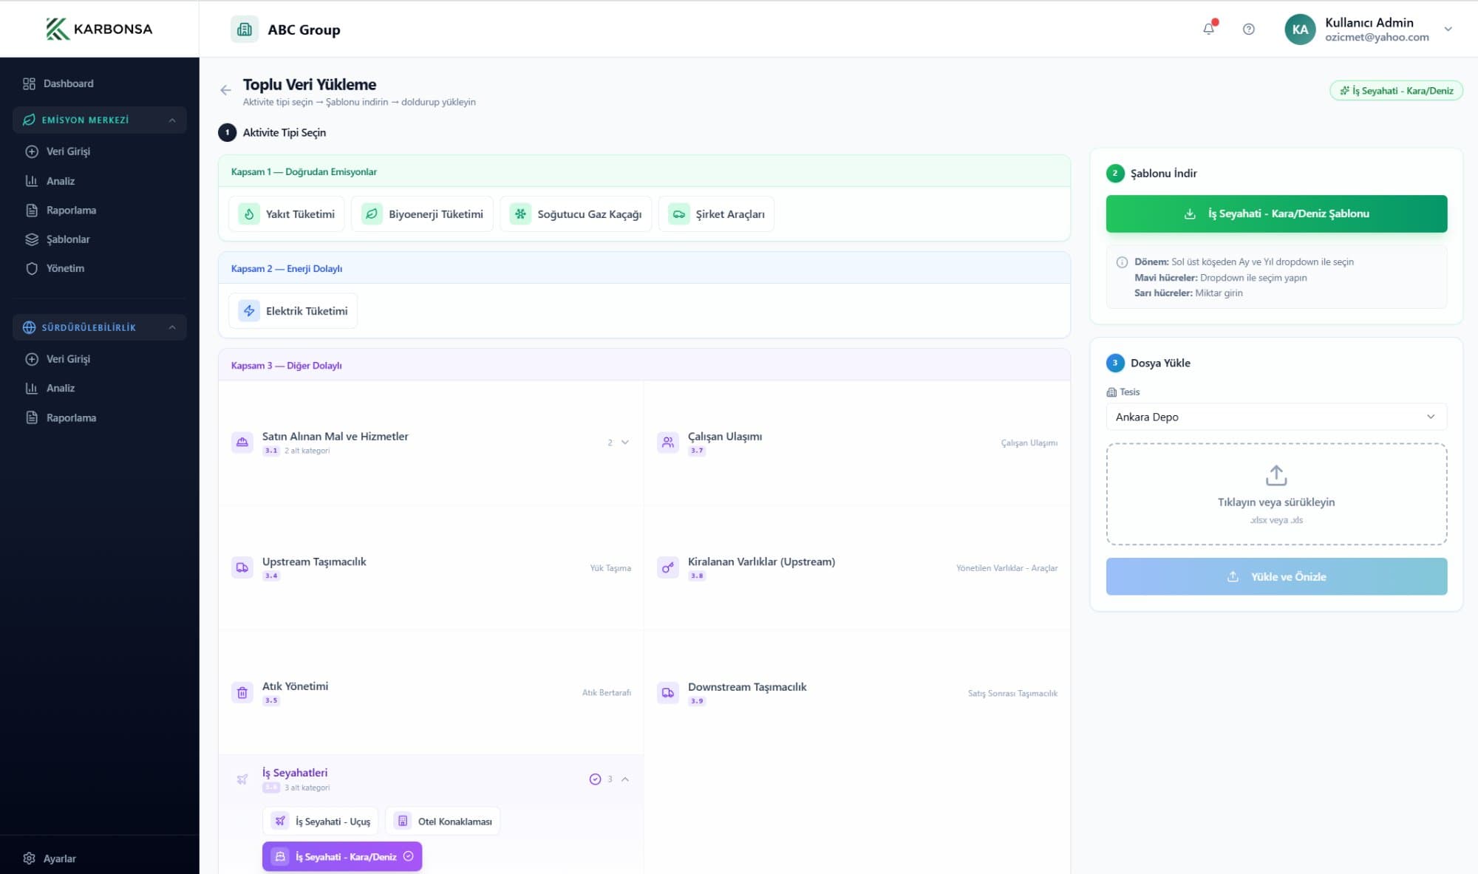Viewport: 1478px width, 874px height.
Task: Click the back arrow beside Toplu Veri Yükleme
Action: click(x=225, y=90)
